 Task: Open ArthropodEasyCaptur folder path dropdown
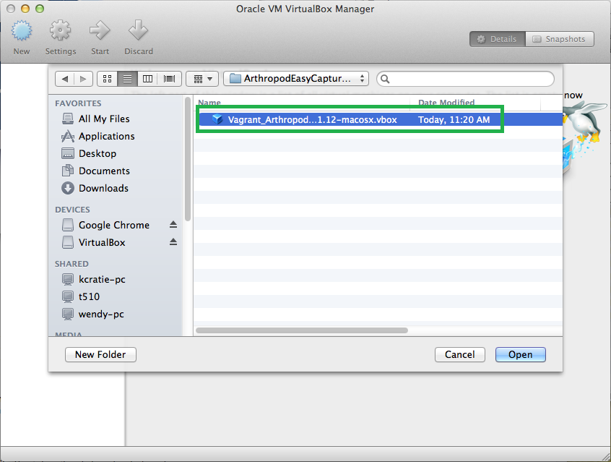click(296, 79)
